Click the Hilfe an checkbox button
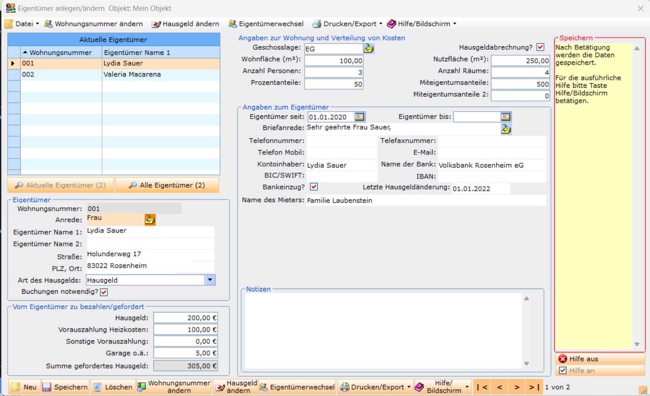Viewport: 650px width, 396px height. pos(600,371)
